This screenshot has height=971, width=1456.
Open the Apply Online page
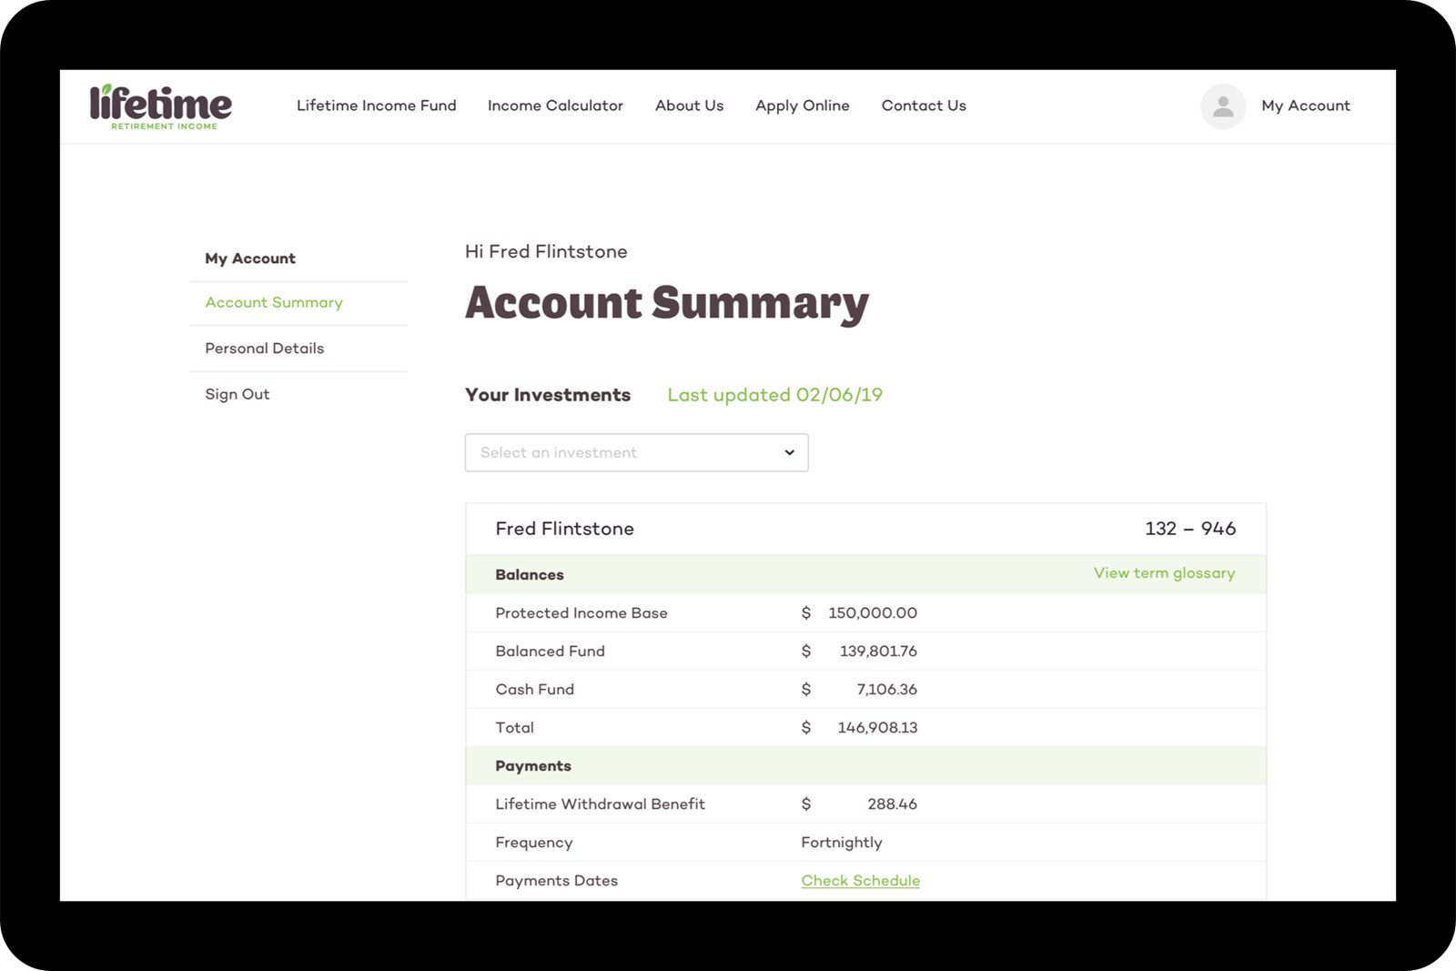pos(802,106)
